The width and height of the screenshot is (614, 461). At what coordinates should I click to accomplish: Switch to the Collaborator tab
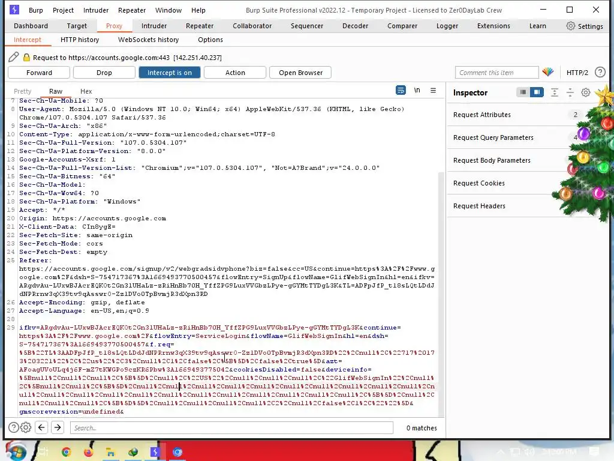(x=252, y=26)
